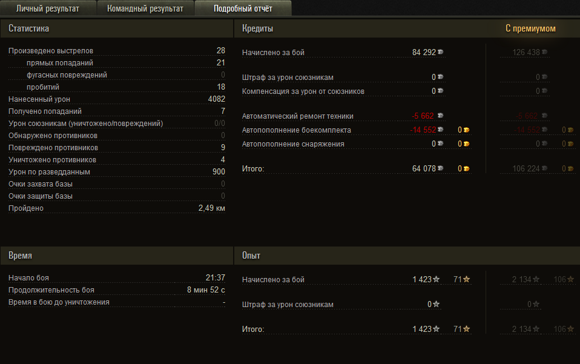Click the Получено попаданий row
Screen dimensions: 580x364
[x=117, y=111]
